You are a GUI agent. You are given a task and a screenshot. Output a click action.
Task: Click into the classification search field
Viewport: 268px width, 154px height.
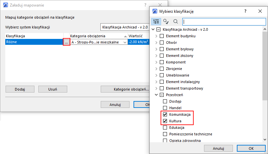(x=223, y=22)
